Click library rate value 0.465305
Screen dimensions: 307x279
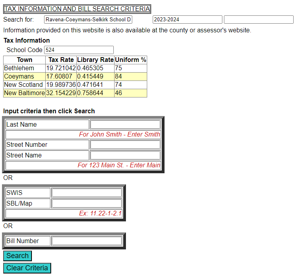(x=95, y=68)
